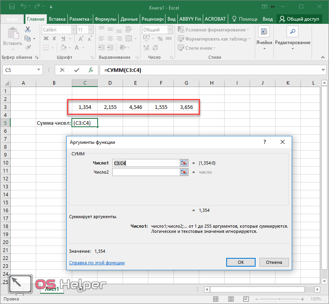Confirm formula entry with the checkmark
Screen dimensions: 329x304
point(77,70)
